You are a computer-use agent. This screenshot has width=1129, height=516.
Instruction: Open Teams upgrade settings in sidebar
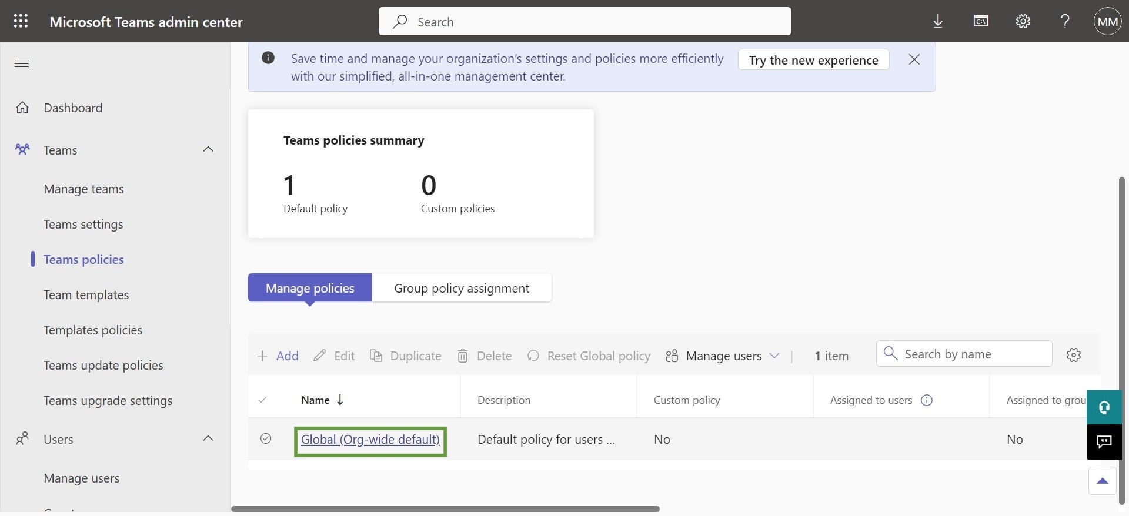tap(108, 401)
